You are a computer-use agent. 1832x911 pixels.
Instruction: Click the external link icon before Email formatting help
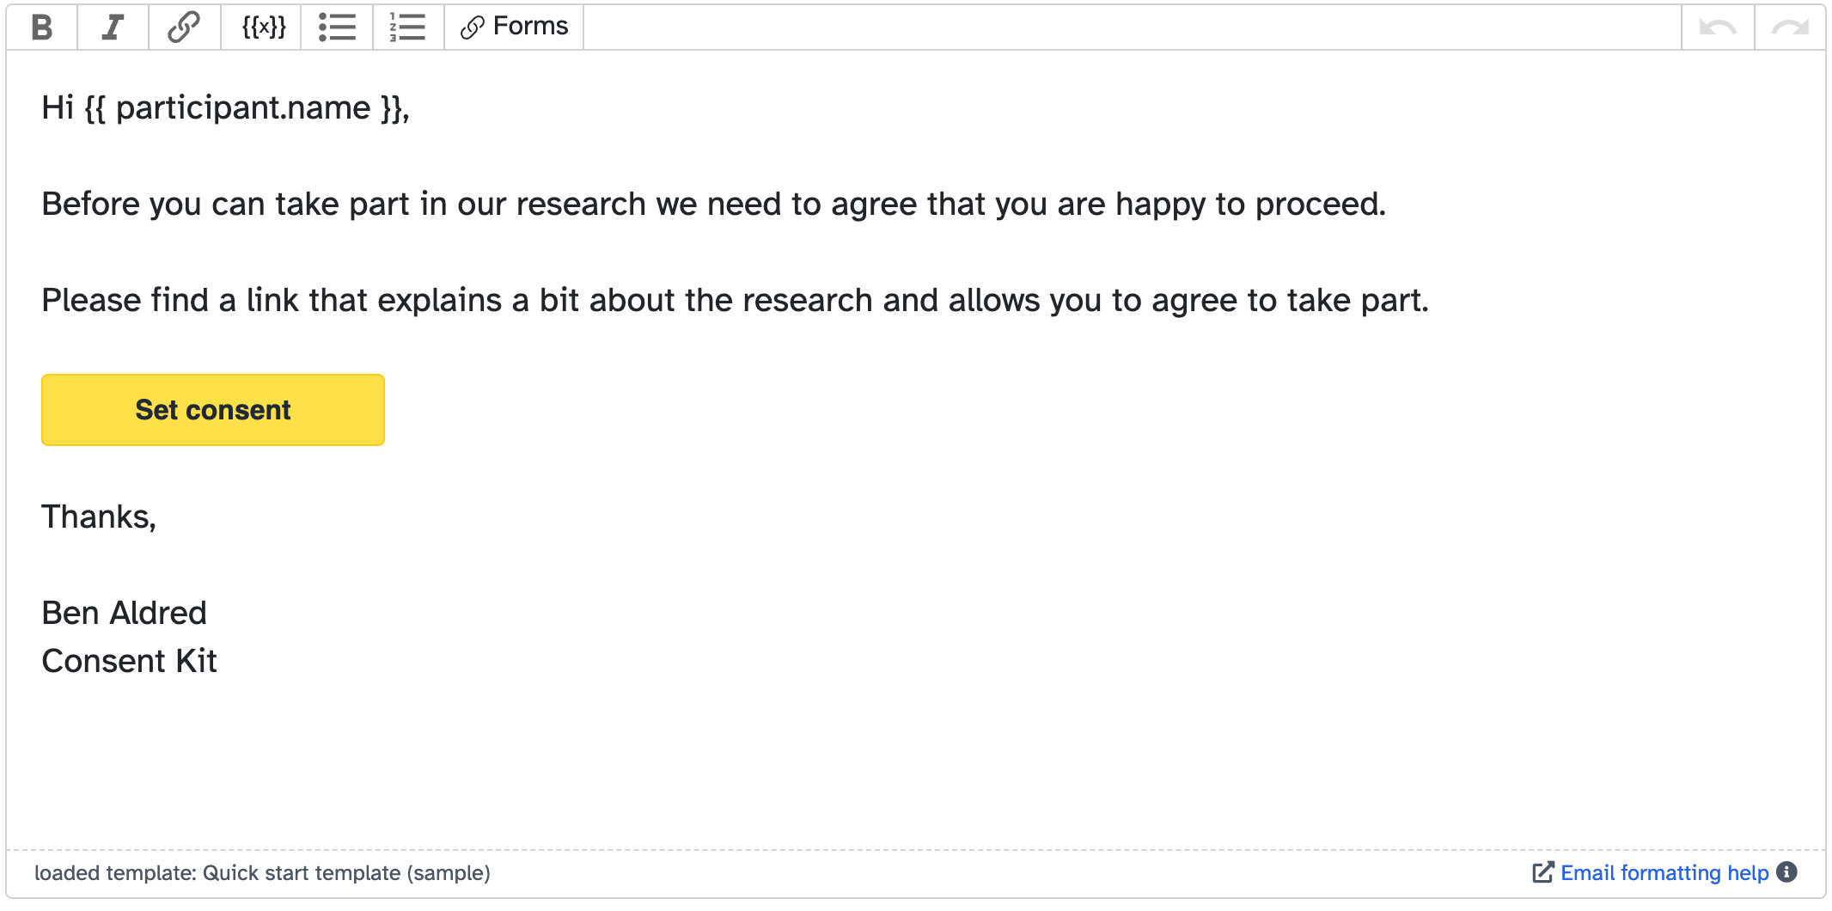click(x=1542, y=872)
